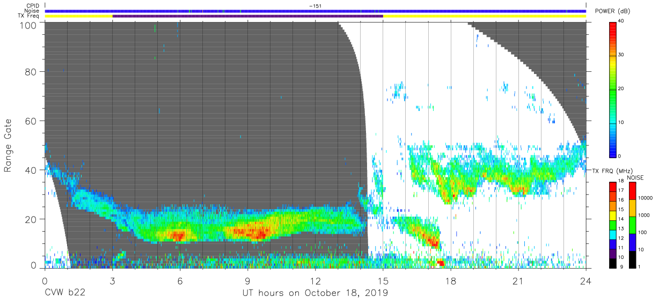Click the 1000 tick on NOISE legend
This screenshot has height=304, width=659.
click(x=644, y=215)
